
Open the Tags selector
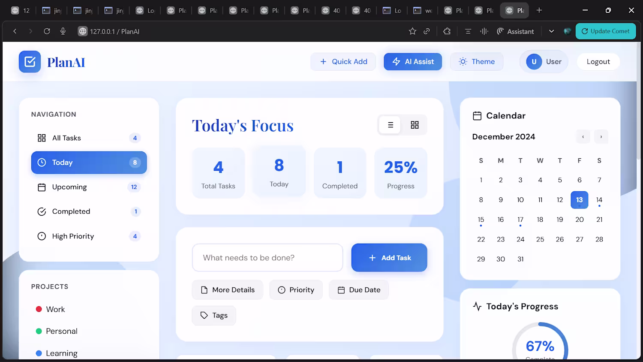[214, 316]
